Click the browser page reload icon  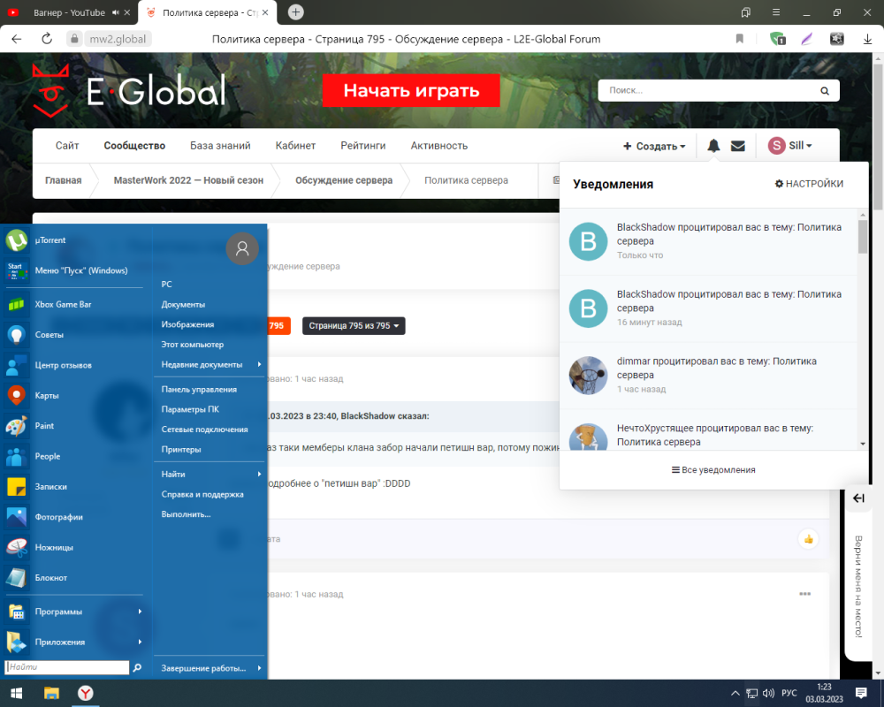pos(47,39)
